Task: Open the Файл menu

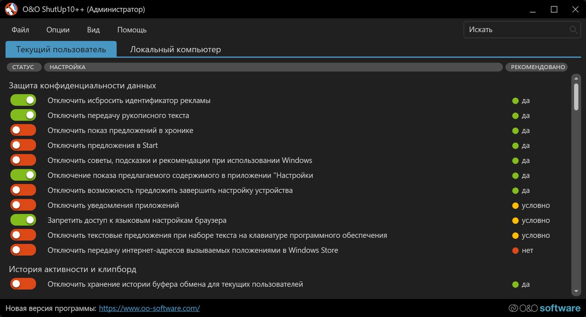Action: click(21, 30)
